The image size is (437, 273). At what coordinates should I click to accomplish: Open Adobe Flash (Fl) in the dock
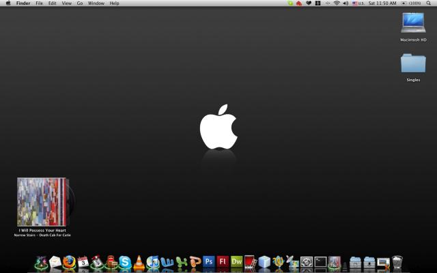[x=223, y=262]
